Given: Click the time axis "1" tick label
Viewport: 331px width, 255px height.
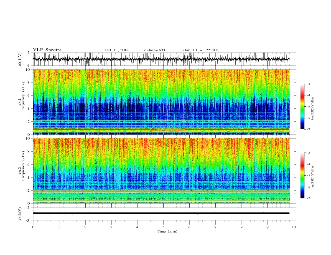Looking at the screenshot, I should coord(59,227).
